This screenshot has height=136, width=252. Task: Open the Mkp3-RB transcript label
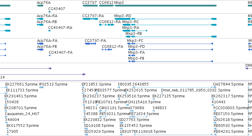pos(134,34)
